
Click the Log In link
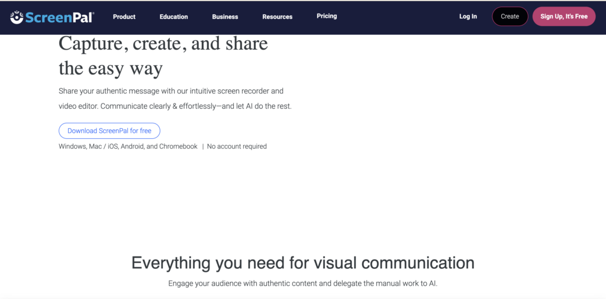coord(468,17)
